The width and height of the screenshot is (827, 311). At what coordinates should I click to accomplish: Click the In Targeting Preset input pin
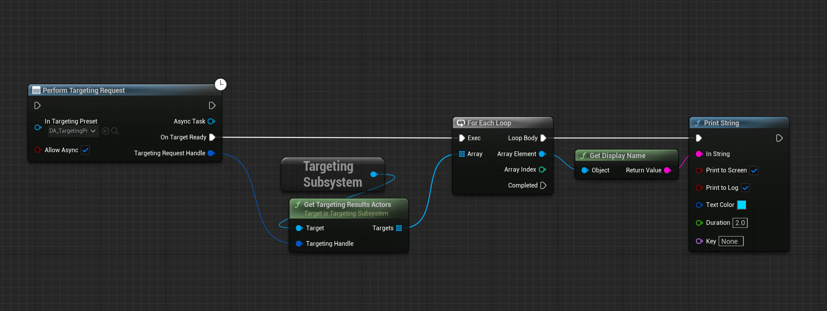pos(38,127)
